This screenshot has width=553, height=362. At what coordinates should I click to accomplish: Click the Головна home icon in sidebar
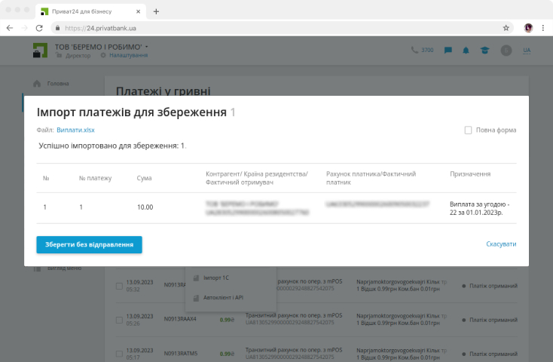(x=37, y=83)
